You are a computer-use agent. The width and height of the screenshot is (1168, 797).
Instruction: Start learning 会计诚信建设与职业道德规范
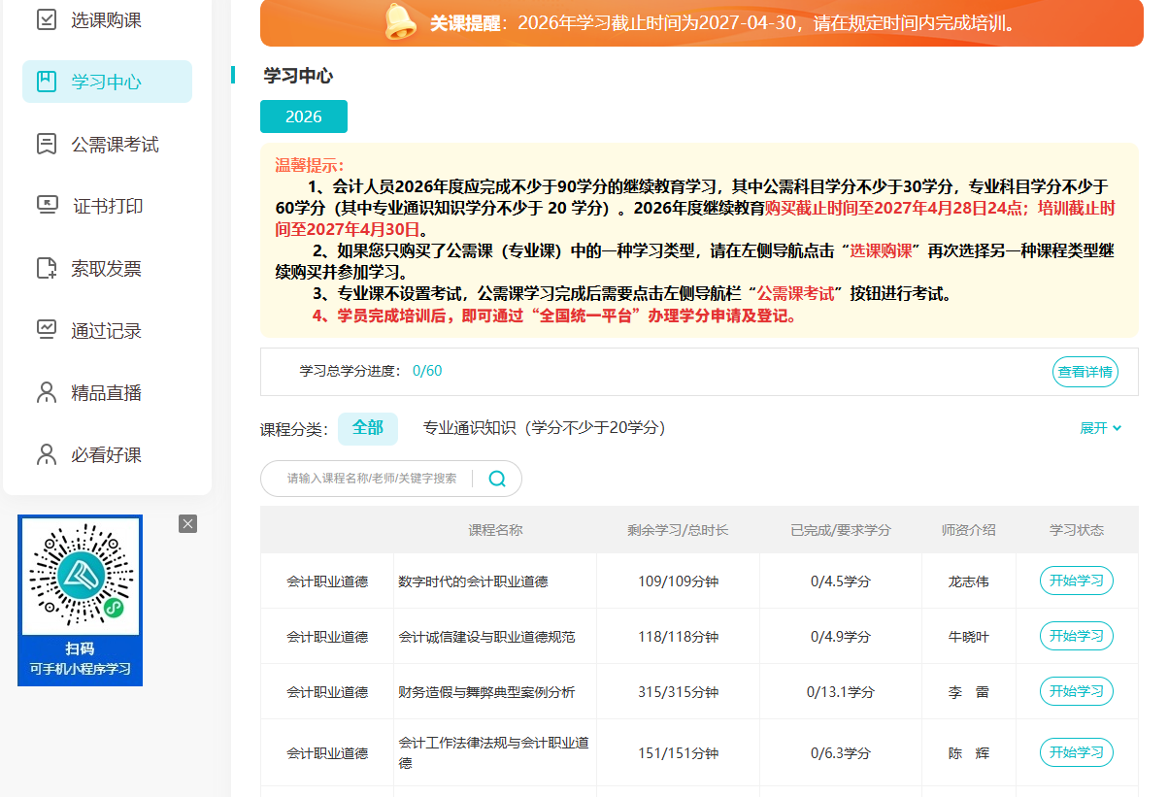point(1077,637)
